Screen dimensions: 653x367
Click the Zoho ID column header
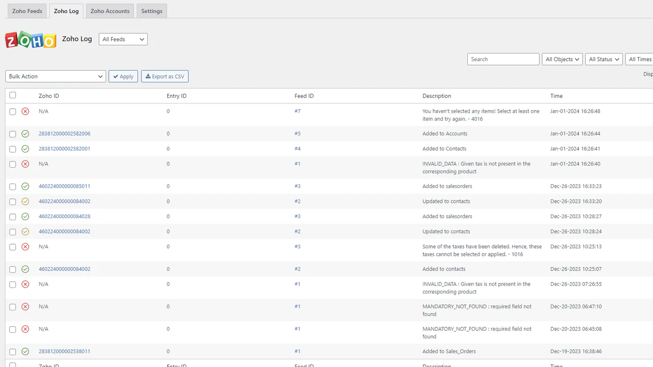[49, 96]
